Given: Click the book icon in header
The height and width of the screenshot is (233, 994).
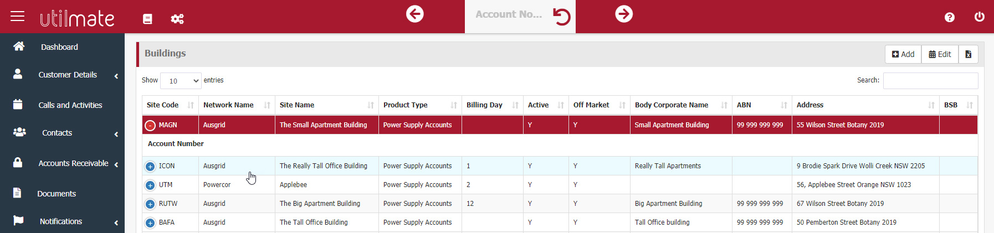Looking at the screenshot, I should pyautogui.click(x=147, y=19).
